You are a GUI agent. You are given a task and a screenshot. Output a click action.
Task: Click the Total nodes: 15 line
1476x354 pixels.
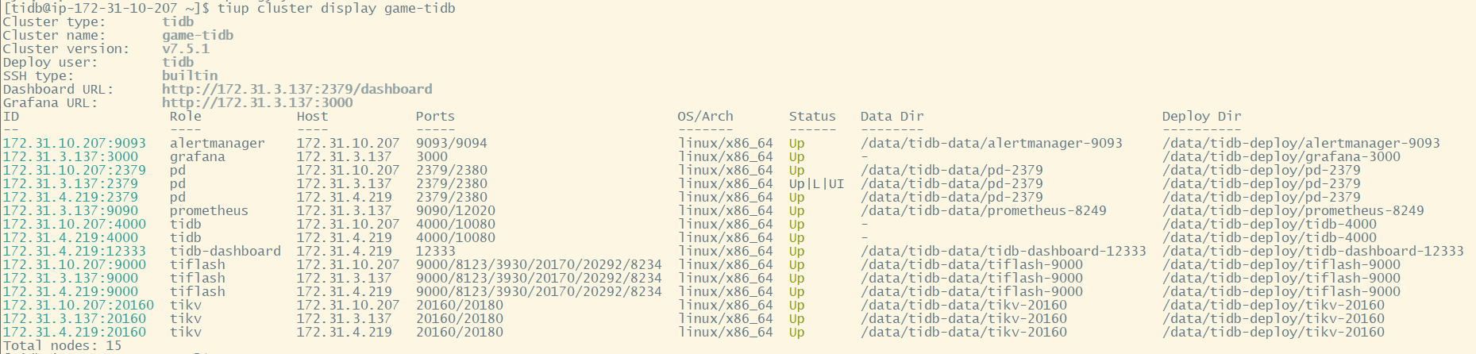coord(63,345)
